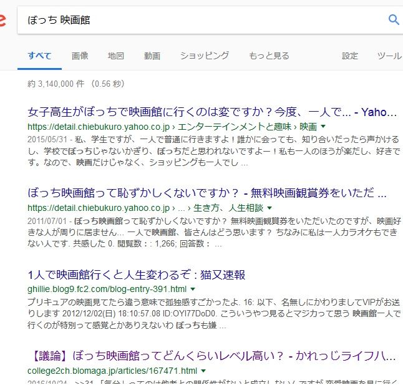
Task: Click the Google logo at left edge
Action: coord(2,20)
